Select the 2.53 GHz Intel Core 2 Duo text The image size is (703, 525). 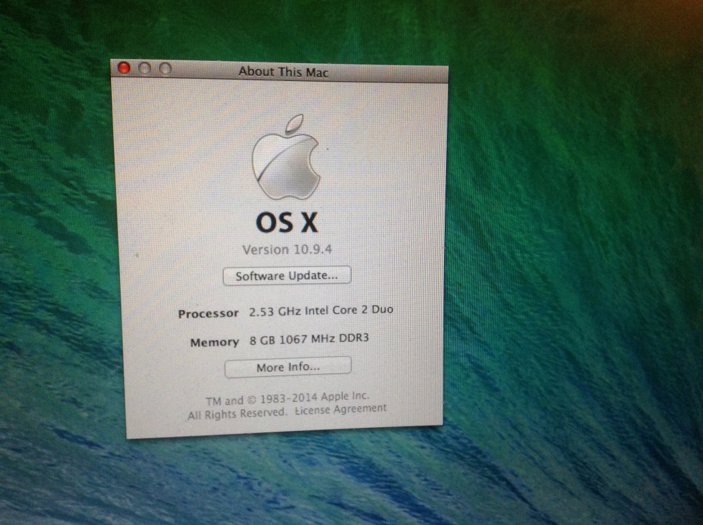pos(321,311)
